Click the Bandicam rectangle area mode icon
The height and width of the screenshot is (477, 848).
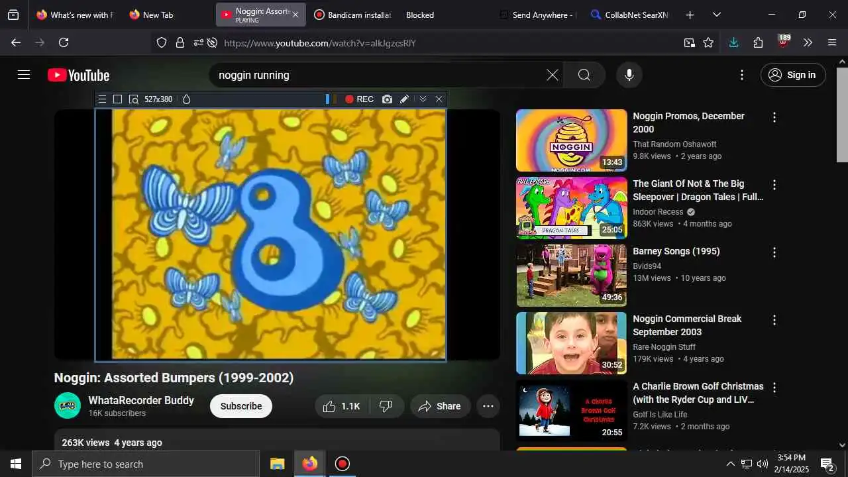tap(117, 99)
